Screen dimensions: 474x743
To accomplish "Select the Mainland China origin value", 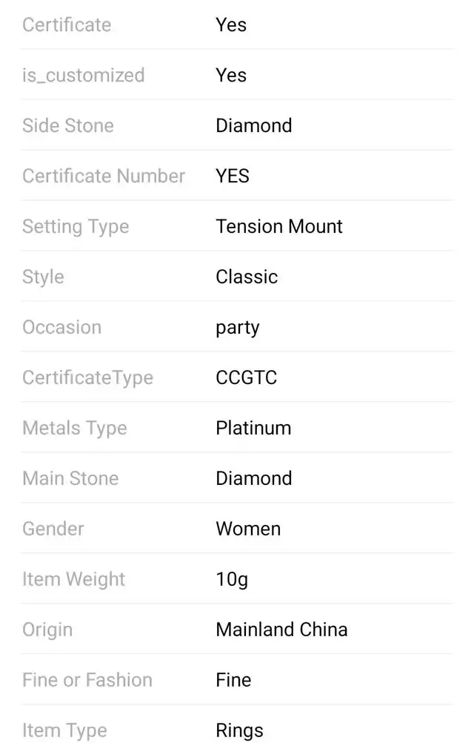I will (x=281, y=630).
